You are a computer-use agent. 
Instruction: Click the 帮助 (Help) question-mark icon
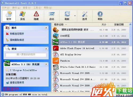pyautogui.click(x=100, y=14)
